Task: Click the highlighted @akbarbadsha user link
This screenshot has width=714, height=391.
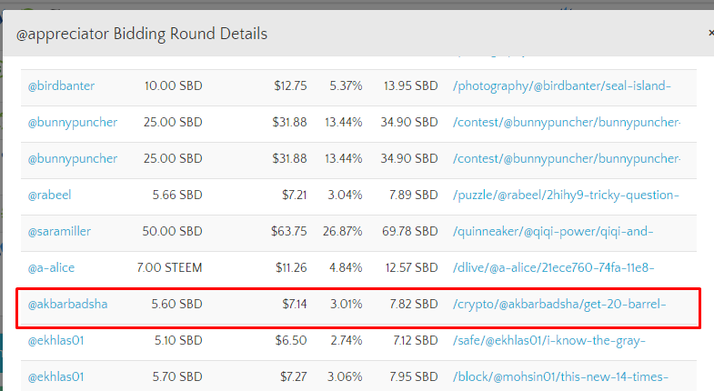Action: (x=67, y=304)
